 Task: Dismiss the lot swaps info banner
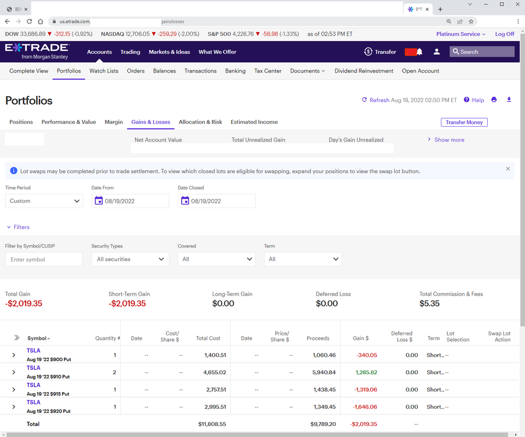(x=508, y=169)
